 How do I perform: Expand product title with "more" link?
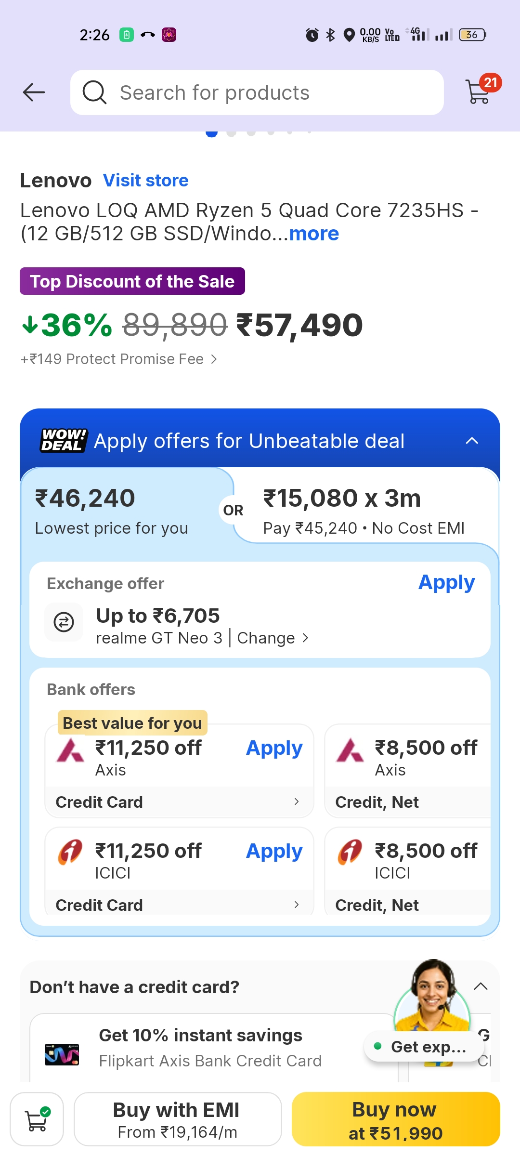[x=314, y=234]
